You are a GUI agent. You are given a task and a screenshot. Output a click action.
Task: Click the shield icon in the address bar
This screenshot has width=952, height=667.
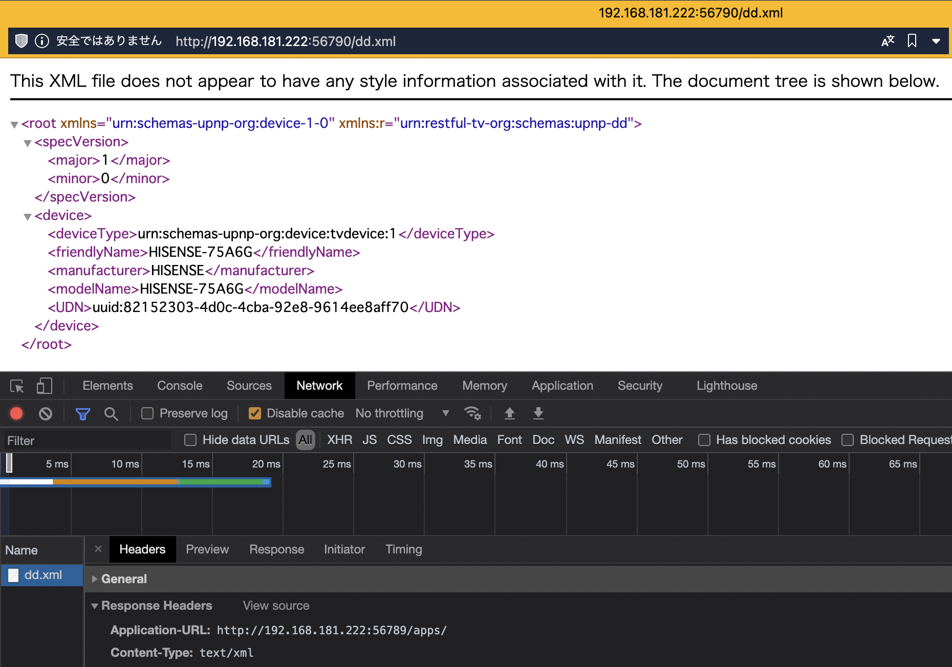[x=21, y=41]
